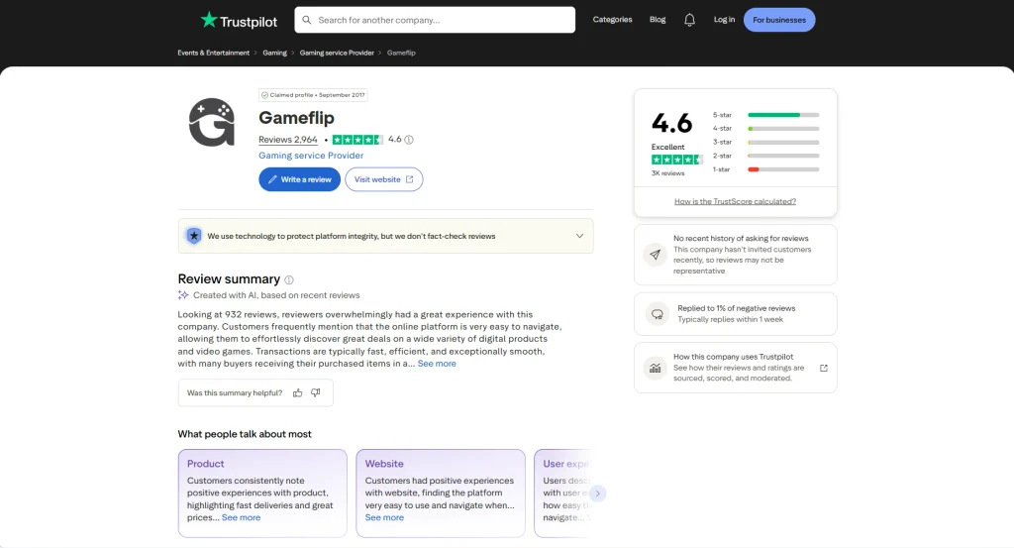
Task: Click the No recent history of asking for reviews text
Action: click(x=741, y=238)
